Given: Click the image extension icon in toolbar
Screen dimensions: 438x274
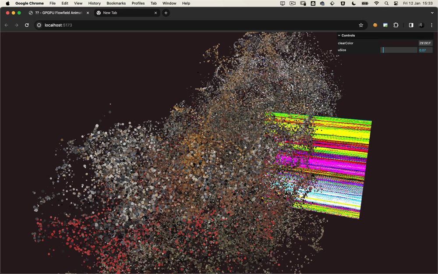Looking at the screenshot, I should tap(385, 25).
